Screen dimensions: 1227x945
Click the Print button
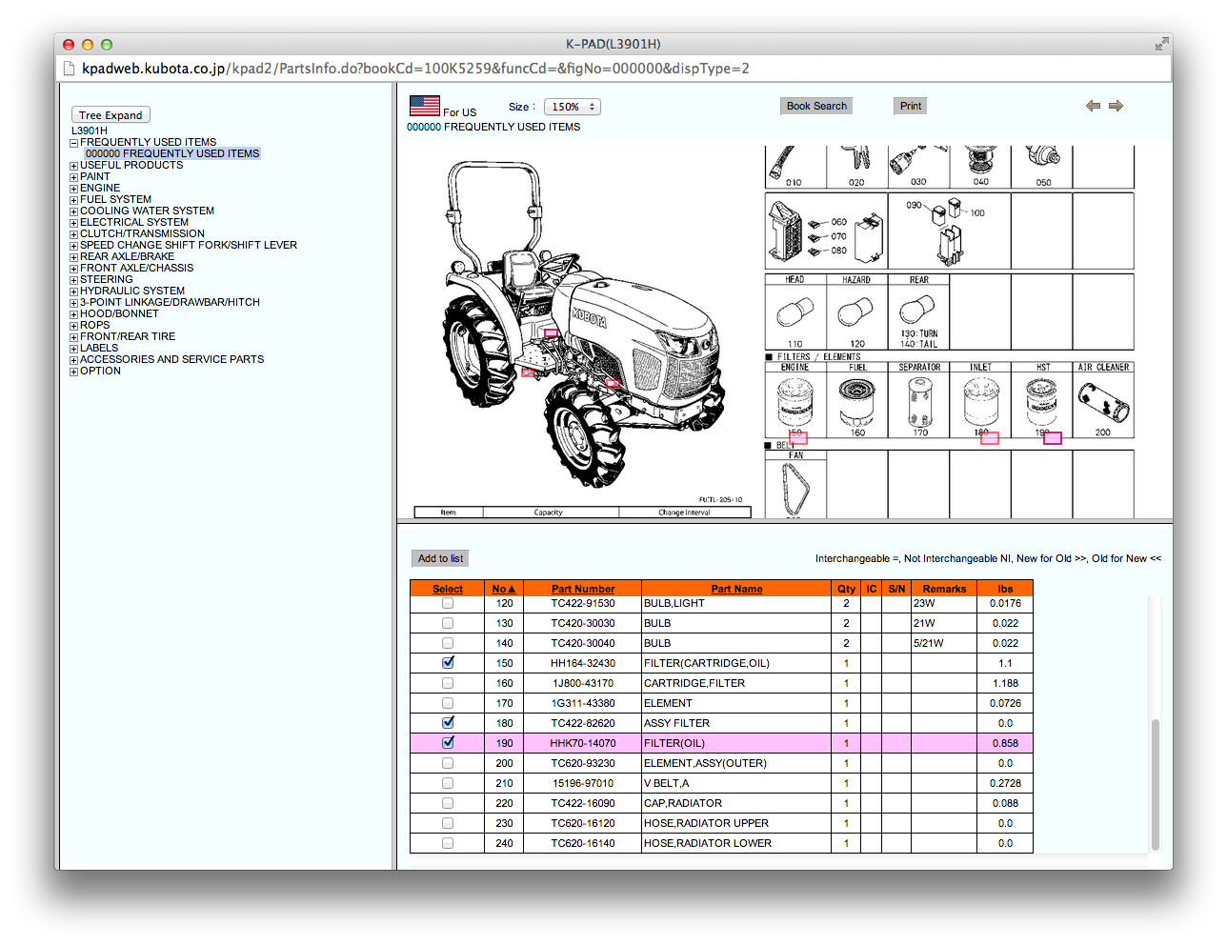(911, 106)
